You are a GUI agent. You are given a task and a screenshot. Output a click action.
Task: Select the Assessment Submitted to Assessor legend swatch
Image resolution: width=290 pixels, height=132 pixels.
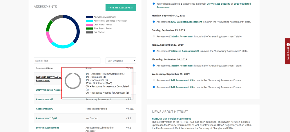[89, 21]
